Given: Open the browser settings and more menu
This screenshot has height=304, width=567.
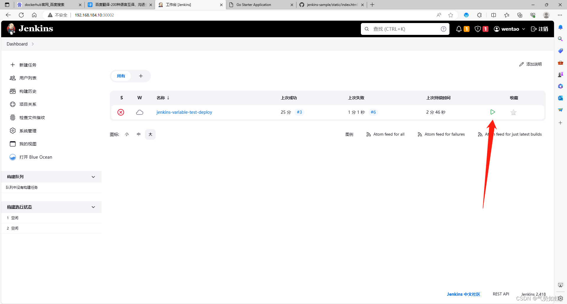Looking at the screenshot, I should pyautogui.click(x=560, y=15).
